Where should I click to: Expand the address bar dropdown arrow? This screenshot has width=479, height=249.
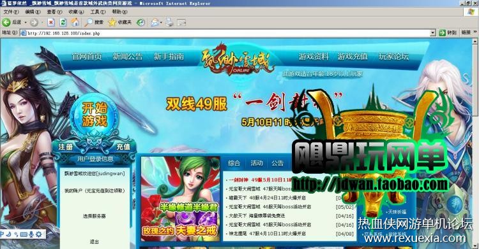click(432, 33)
